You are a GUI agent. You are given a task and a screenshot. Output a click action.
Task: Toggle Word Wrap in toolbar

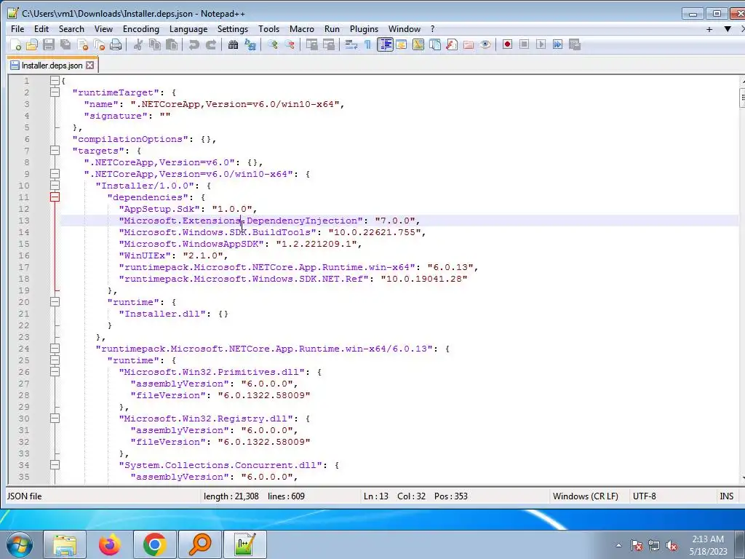point(351,44)
